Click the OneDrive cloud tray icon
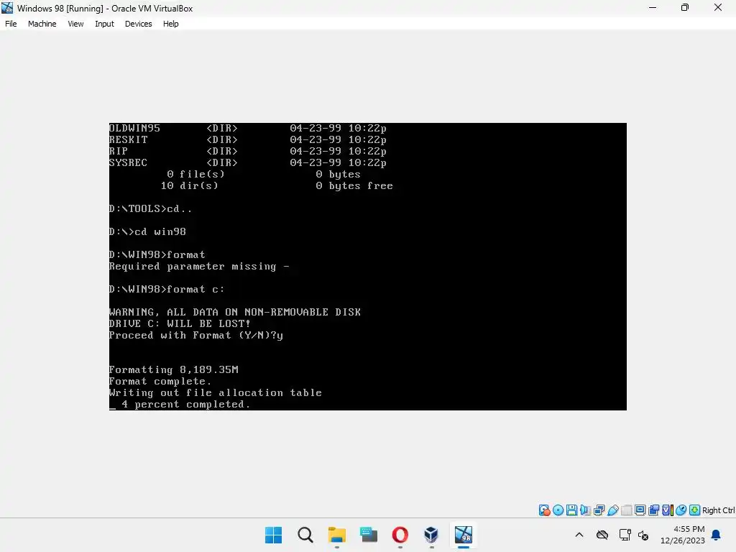This screenshot has height=552, width=736. 602,535
